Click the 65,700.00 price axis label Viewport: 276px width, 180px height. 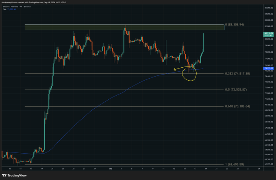tap(269, 140)
